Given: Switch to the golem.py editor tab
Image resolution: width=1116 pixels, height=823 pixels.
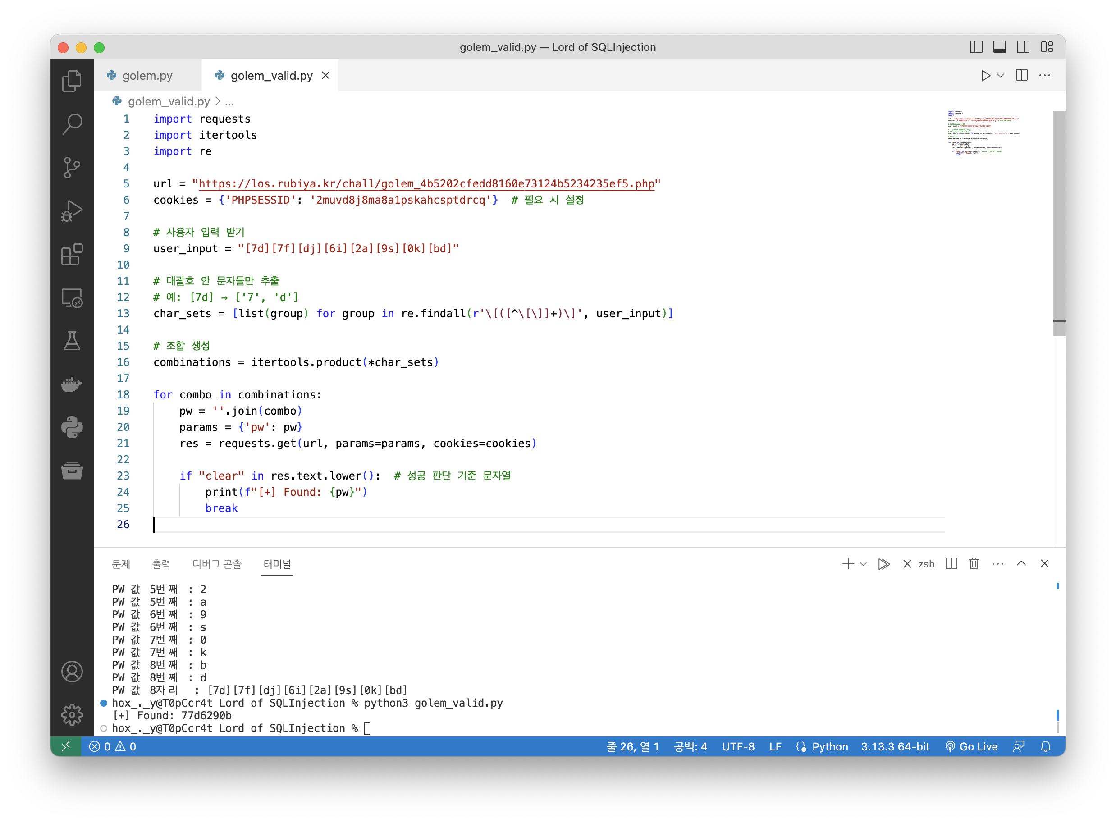Looking at the screenshot, I should tap(147, 76).
